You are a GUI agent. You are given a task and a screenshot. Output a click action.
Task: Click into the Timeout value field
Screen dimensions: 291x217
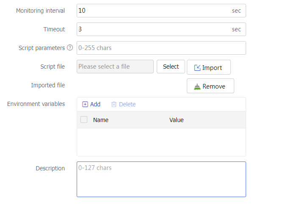(x=152, y=29)
